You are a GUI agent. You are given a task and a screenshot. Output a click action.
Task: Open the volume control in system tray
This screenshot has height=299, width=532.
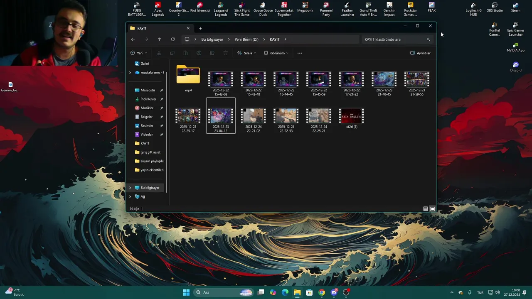pos(498,292)
